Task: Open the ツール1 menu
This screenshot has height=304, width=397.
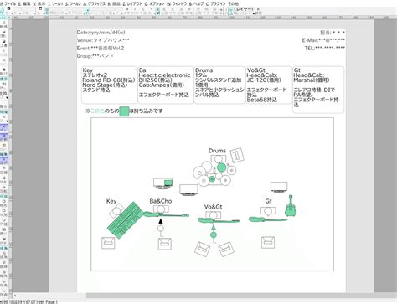Action: (56, 3)
